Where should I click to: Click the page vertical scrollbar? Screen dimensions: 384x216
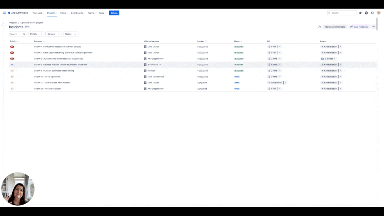(x=377, y=24)
